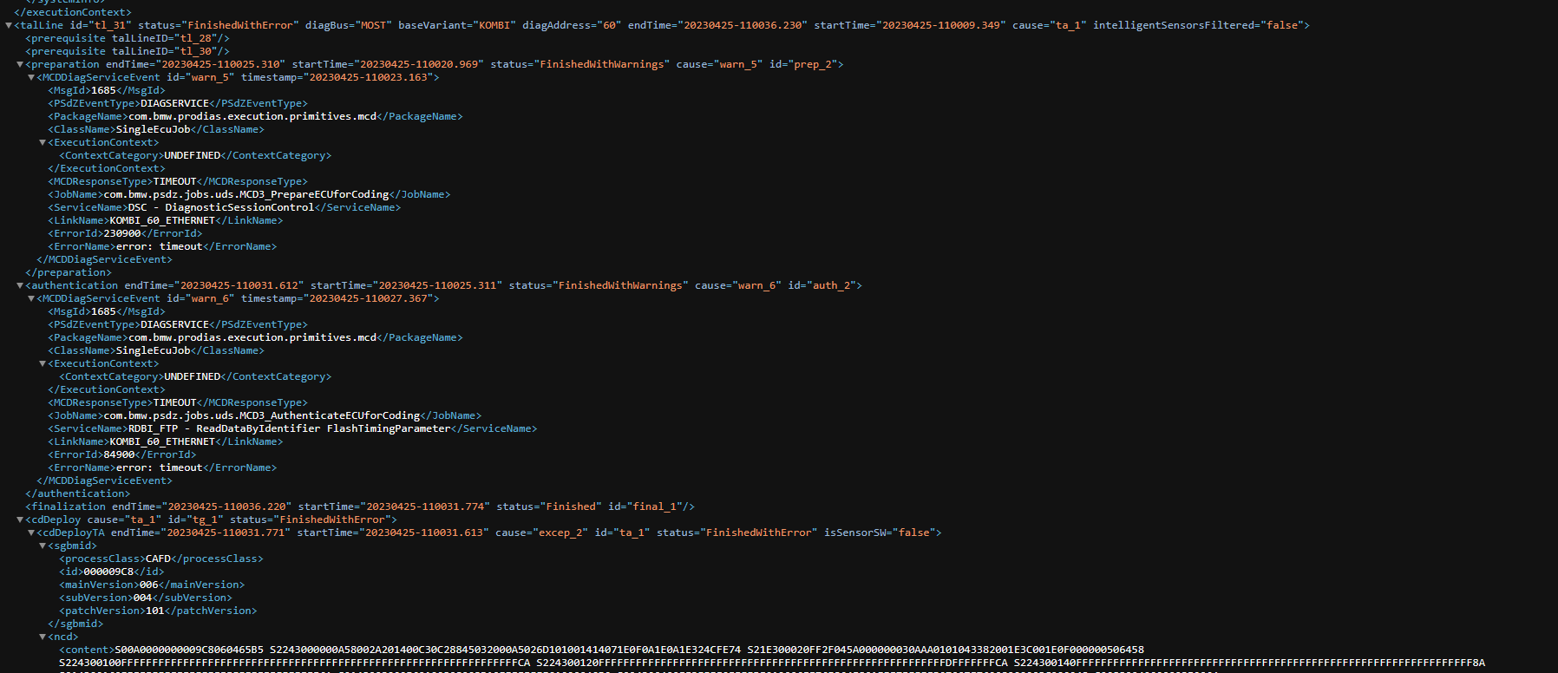Click the closing preparation tag
The height and width of the screenshot is (673, 1558).
pos(69,272)
